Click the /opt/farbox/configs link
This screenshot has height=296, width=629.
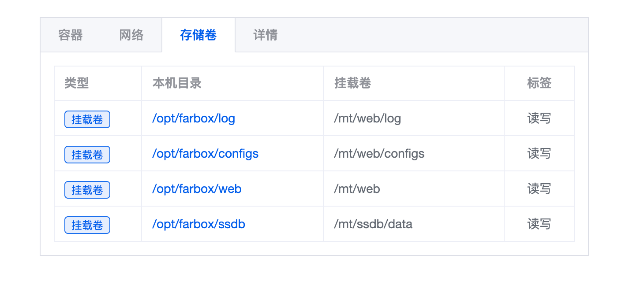[x=205, y=154]
